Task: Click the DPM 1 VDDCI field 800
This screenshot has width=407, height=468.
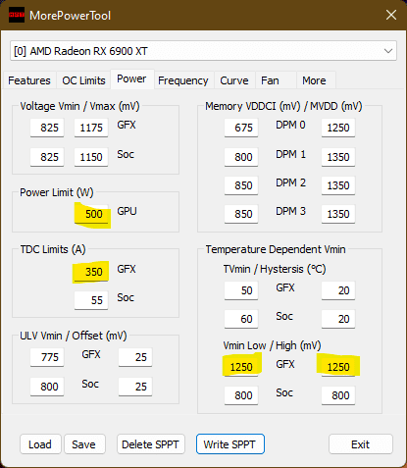Action: click(241, 157)
